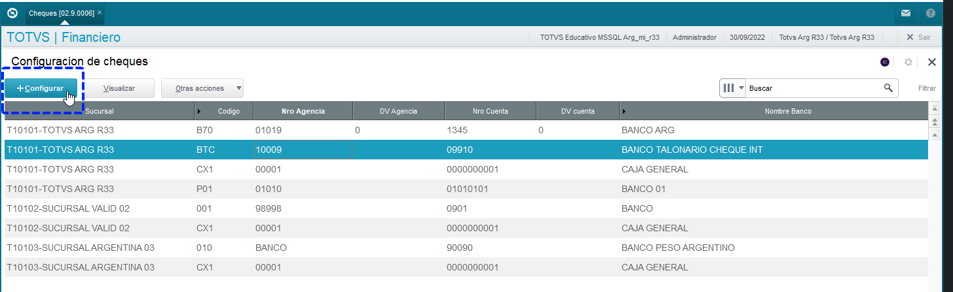Screen dimensions: 953x292
Task: Click the Configurar button
Action: click(41, 88)
